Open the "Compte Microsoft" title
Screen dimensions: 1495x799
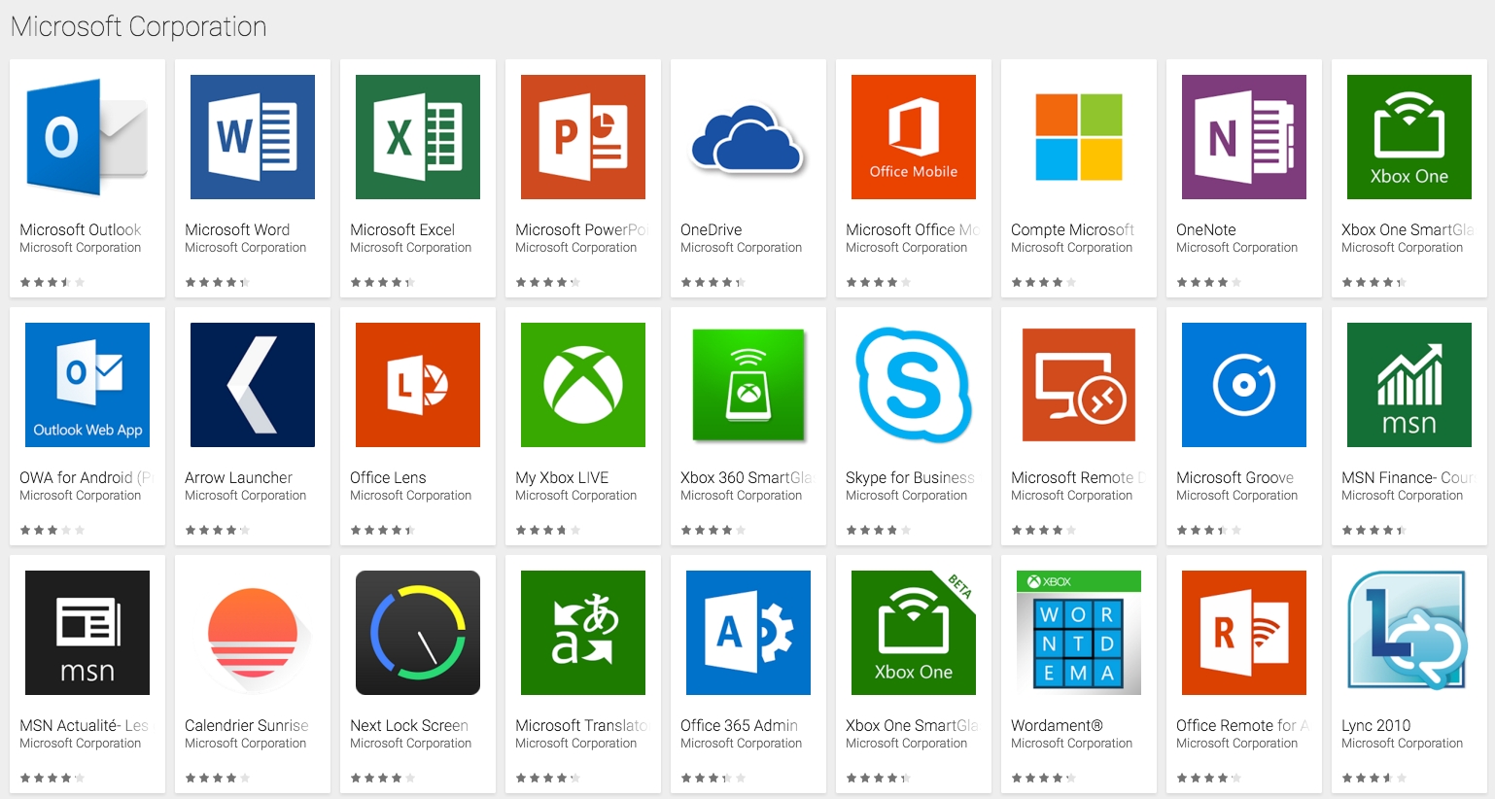point(1072,229)
